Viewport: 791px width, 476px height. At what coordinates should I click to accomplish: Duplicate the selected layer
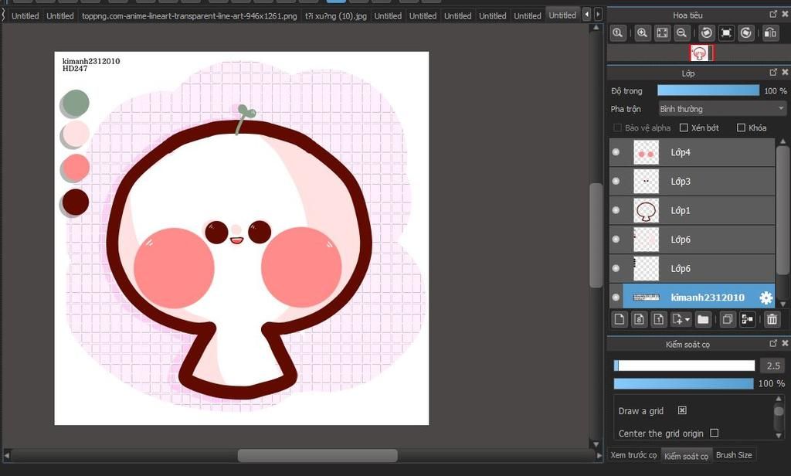(x=728, y=319)
